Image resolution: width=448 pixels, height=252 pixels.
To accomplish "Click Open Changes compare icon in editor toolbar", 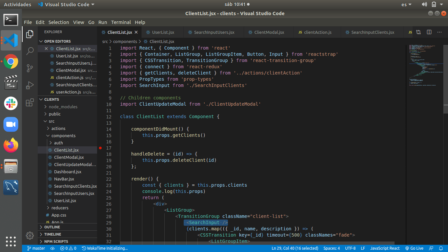I will click(x=418, y=32).
